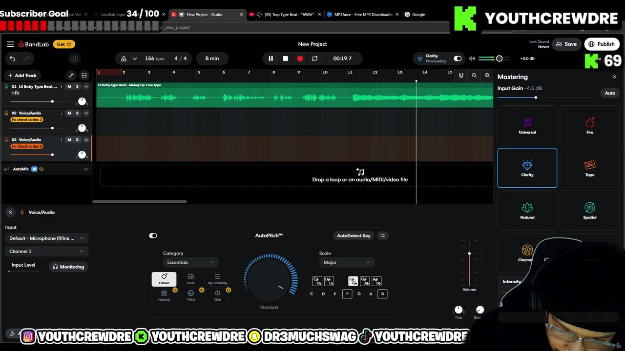Switch to the New Project - Studio browser tab
Viewport: 625px width, 351px height.
pyautogui.click(x=208, y=14)
